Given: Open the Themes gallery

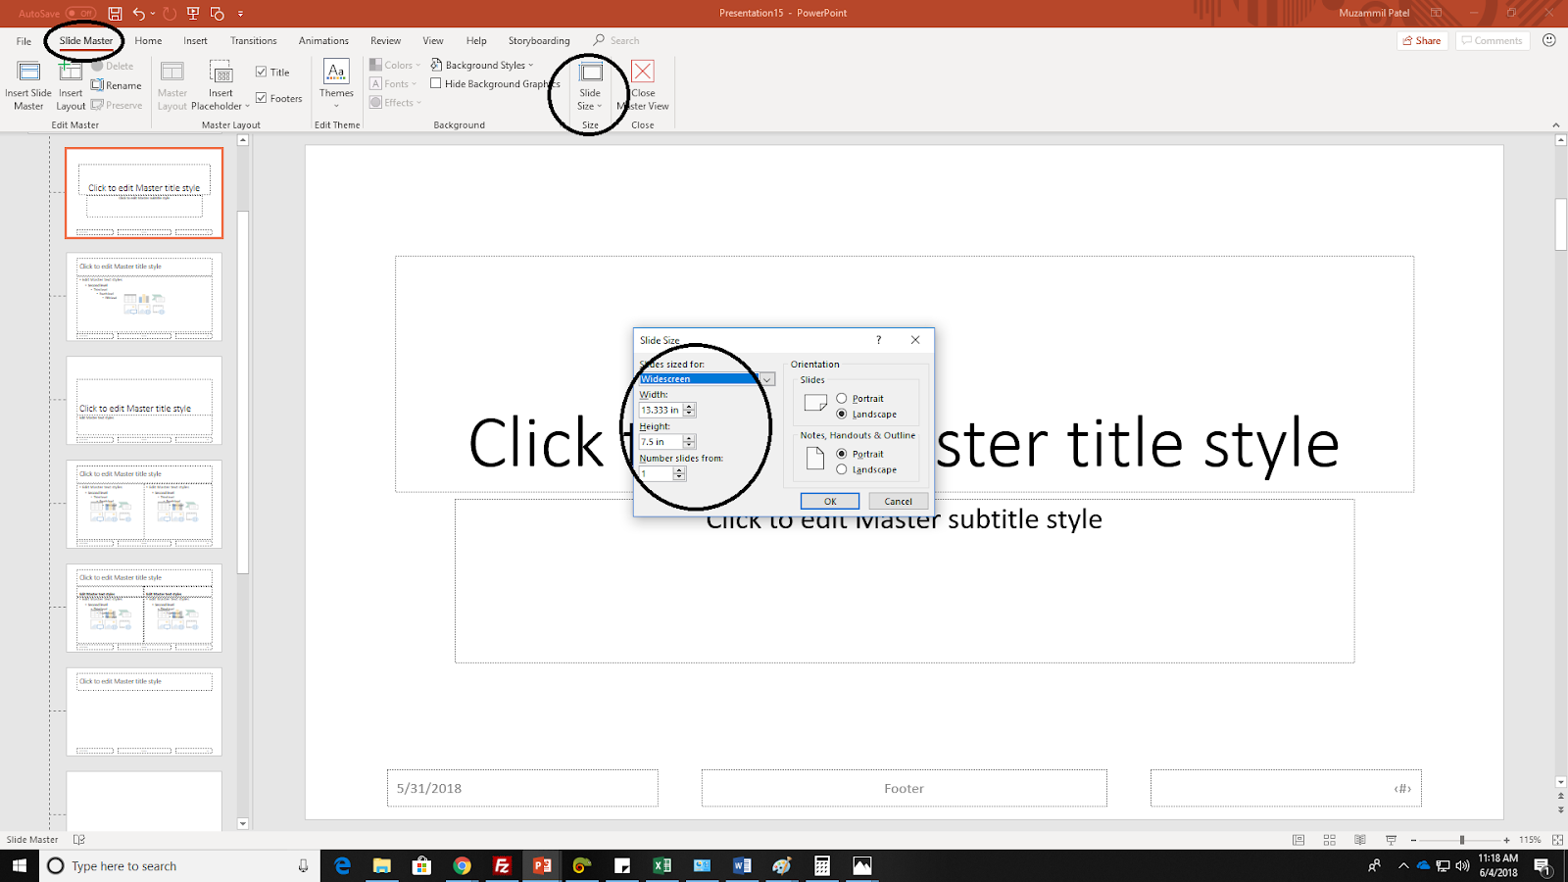Looking at the screenshot, I should pyautogui.click(x=336, y=83).
